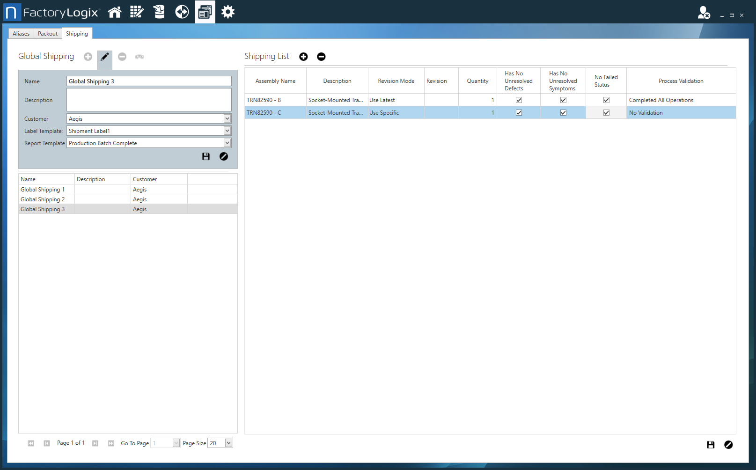Open the Page Size dropdown set to 20
This screenshot has width=756, height=470.
pyautogui.click(x=227, y=442)
